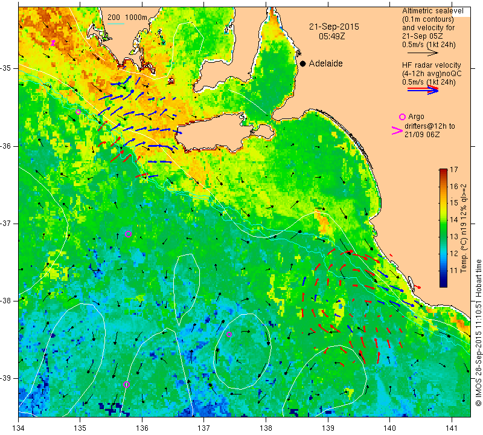Click the Altimetric sealevel legend title
The height and width of the screenshot is (435, 483).
click(433, 11)
